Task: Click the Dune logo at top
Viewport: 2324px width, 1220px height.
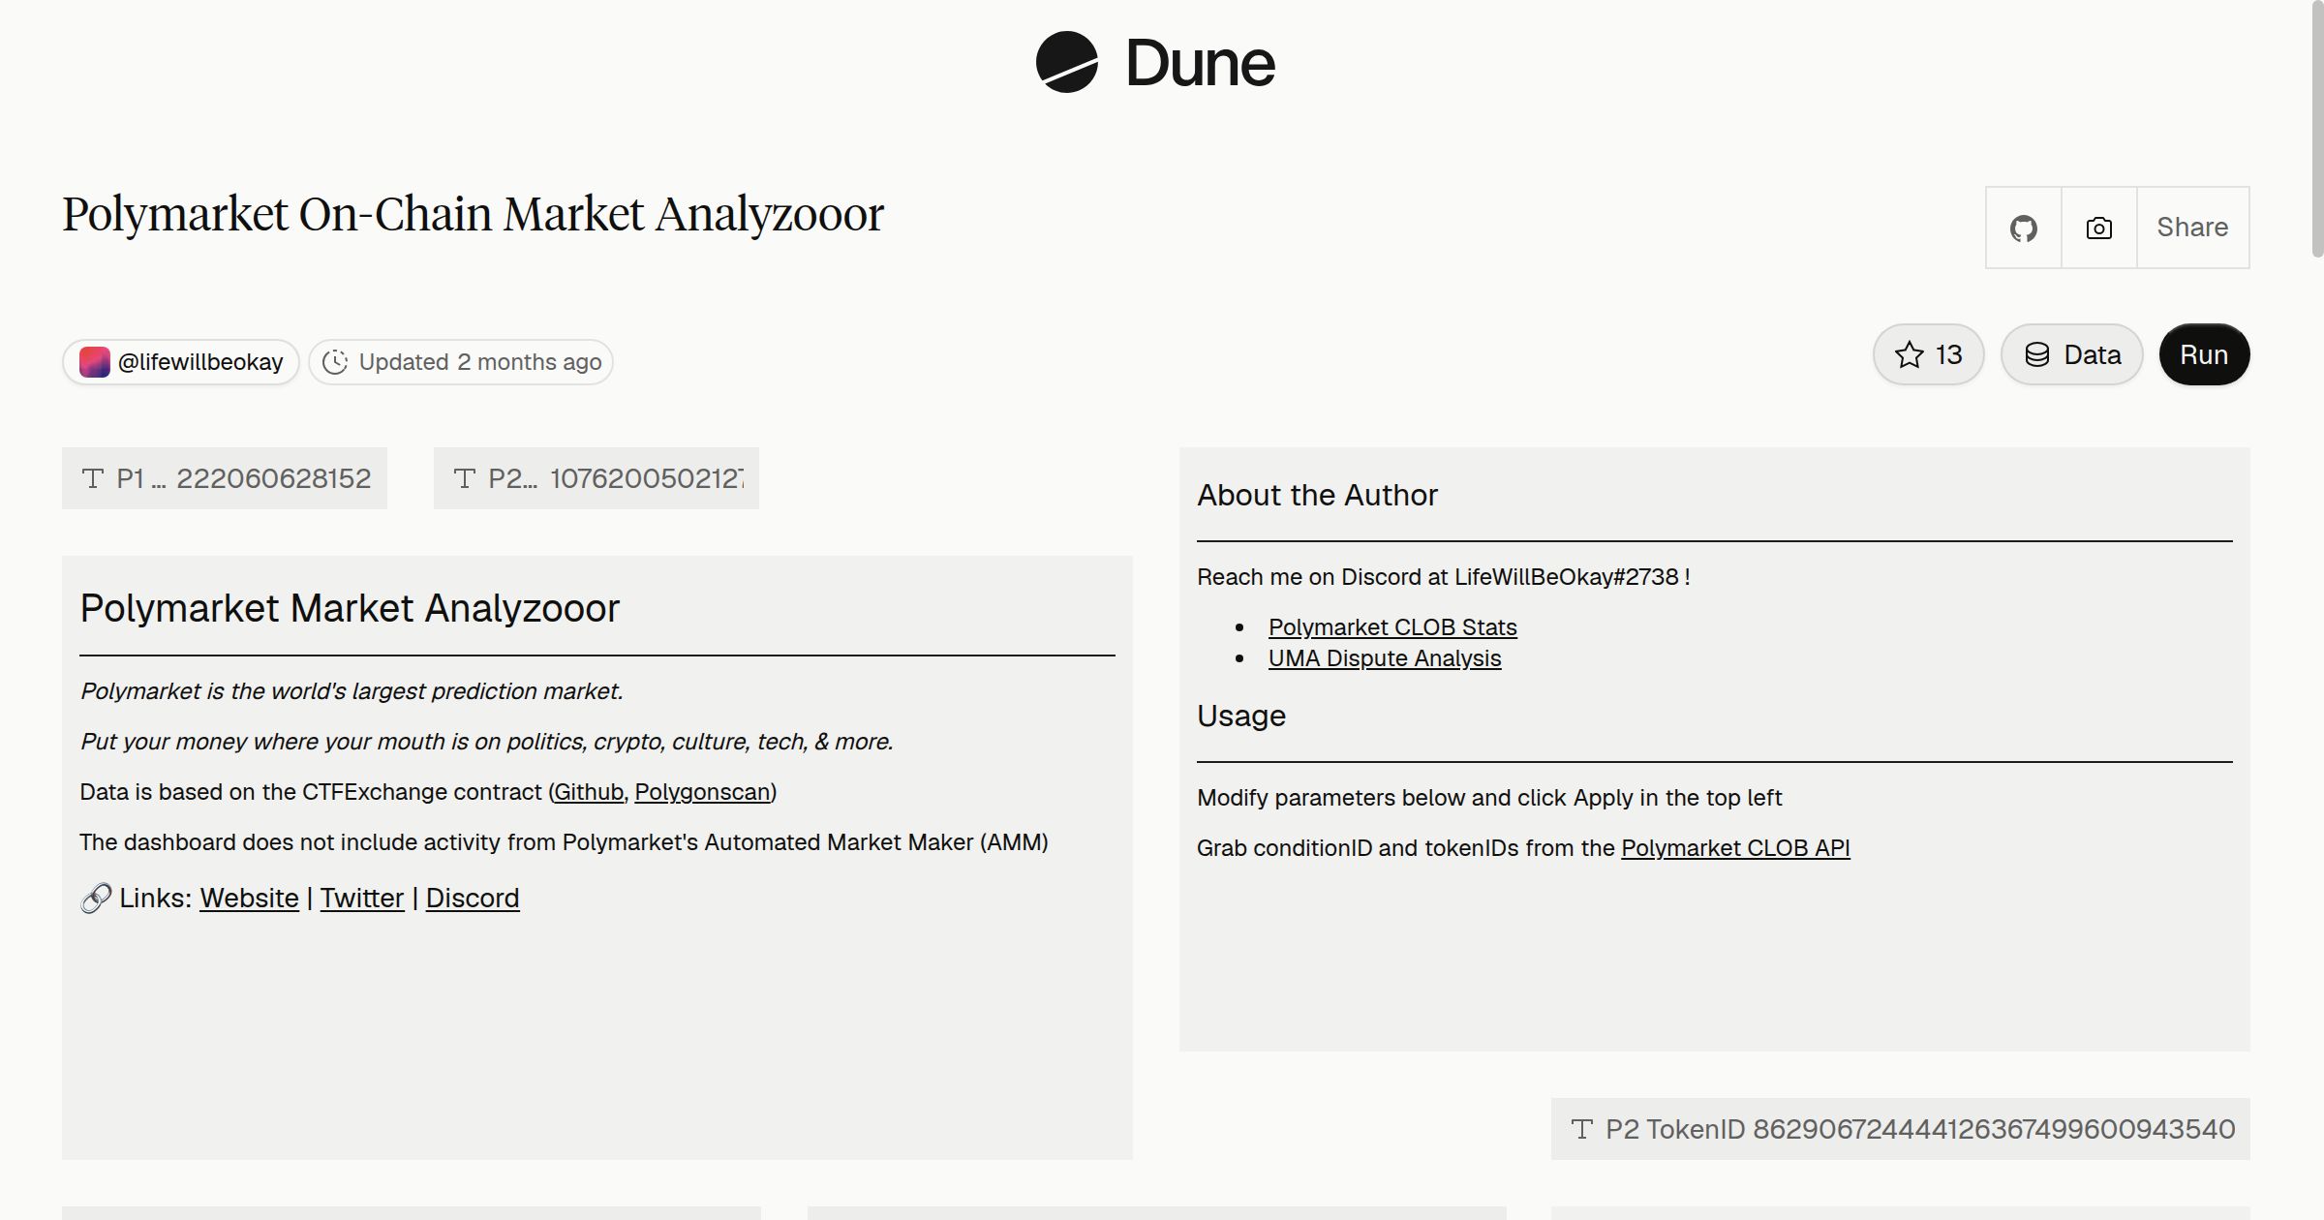Action: coord(1155,62)
